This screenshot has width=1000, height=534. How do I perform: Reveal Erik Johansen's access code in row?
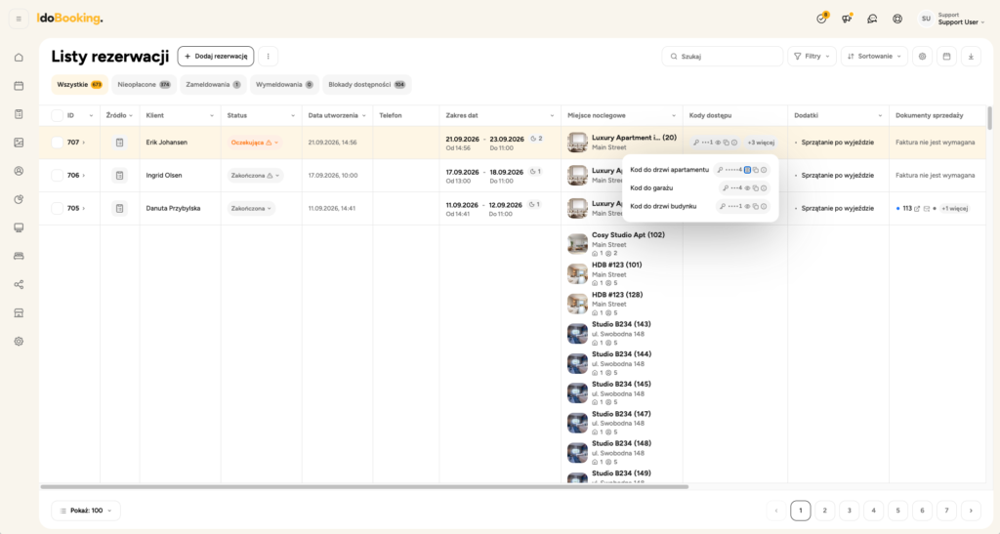(718, 143)
